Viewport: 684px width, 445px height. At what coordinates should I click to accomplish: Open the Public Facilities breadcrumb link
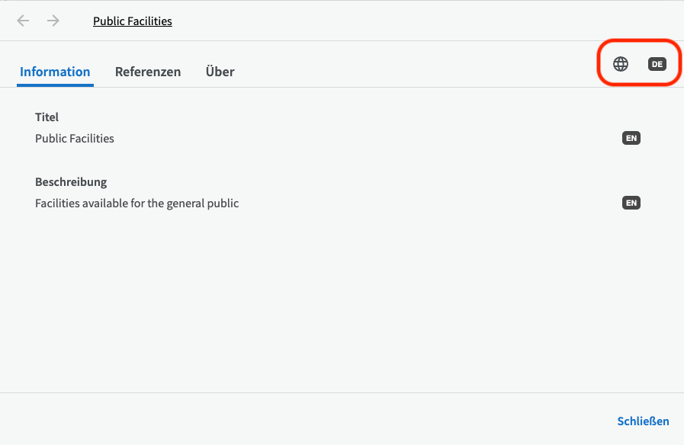click(133, 21)
